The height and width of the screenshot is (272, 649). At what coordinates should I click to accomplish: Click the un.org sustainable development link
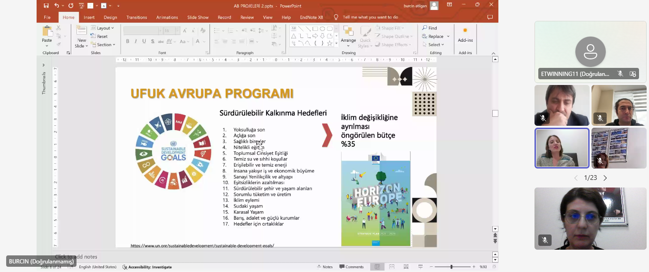(202, 245)
